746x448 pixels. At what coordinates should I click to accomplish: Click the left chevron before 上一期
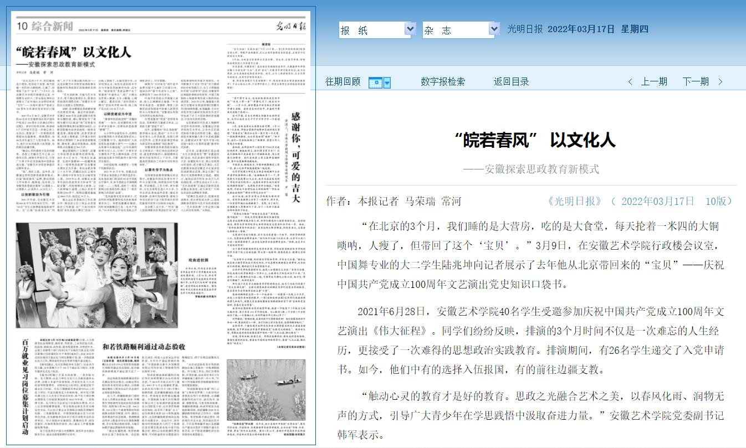click(631, 82)
